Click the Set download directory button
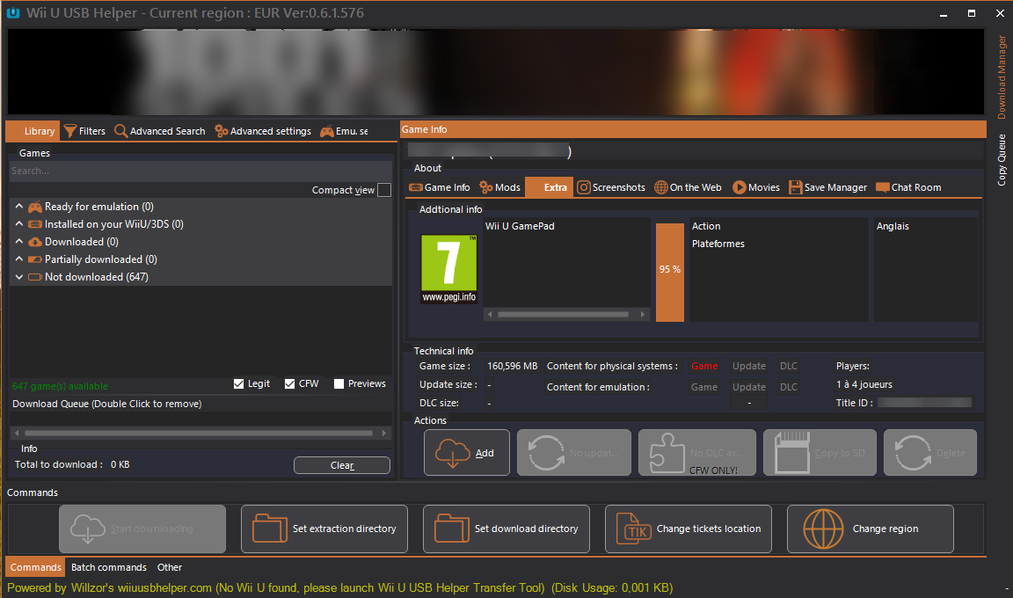This screenshot has width=1013, height=598. (x=506, y=529)
